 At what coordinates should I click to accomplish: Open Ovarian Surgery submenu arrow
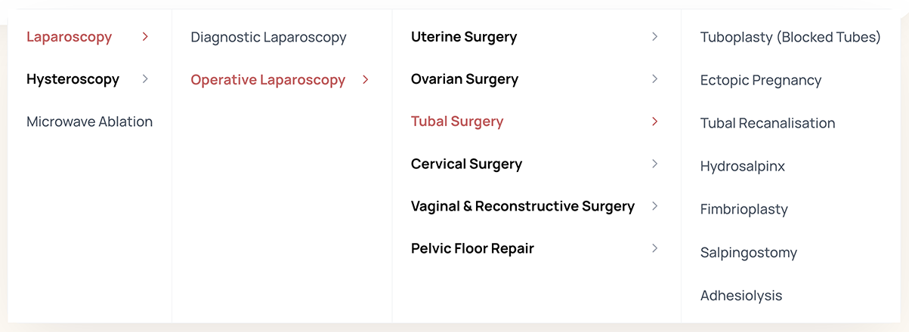[x=655, y=78]
